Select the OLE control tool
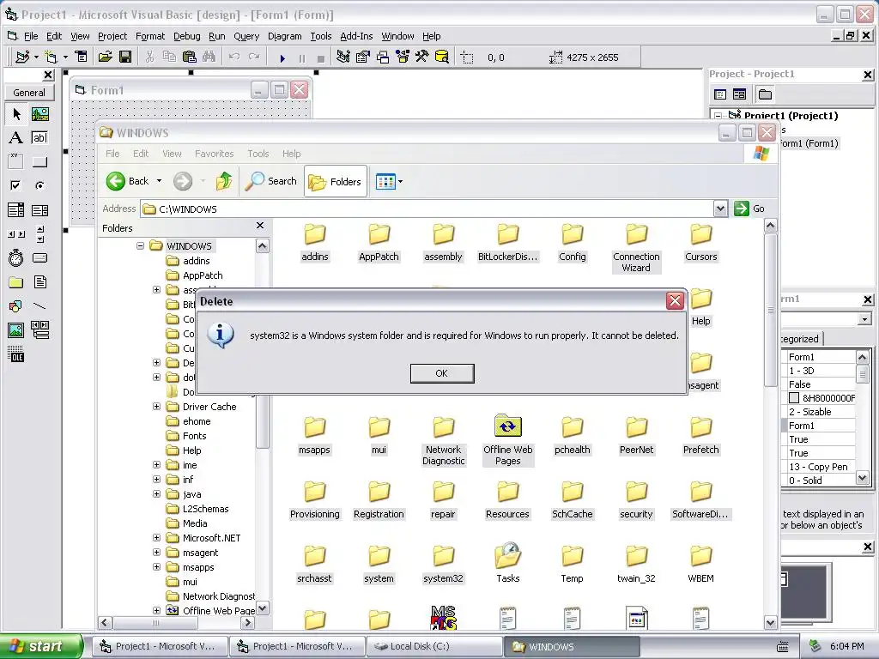 pos(16,354)
